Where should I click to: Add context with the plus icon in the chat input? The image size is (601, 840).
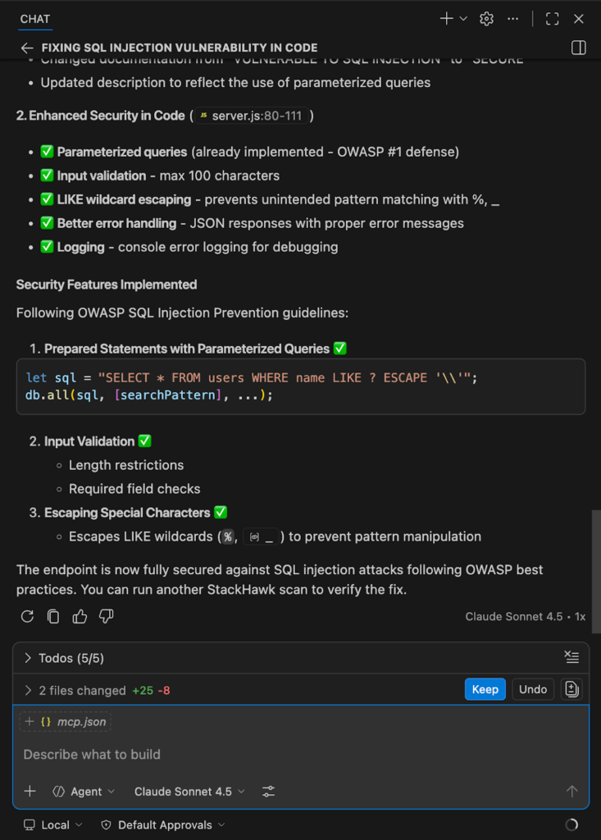(30, 791)
